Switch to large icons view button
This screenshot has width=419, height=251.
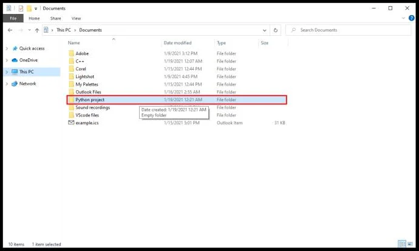tap(410, 244)
